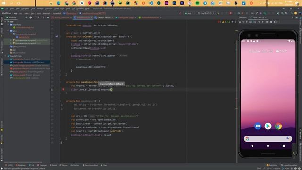Tap the phone's home navigation button
This screenshot has width=302, height=170.
(x=268, y=146)
